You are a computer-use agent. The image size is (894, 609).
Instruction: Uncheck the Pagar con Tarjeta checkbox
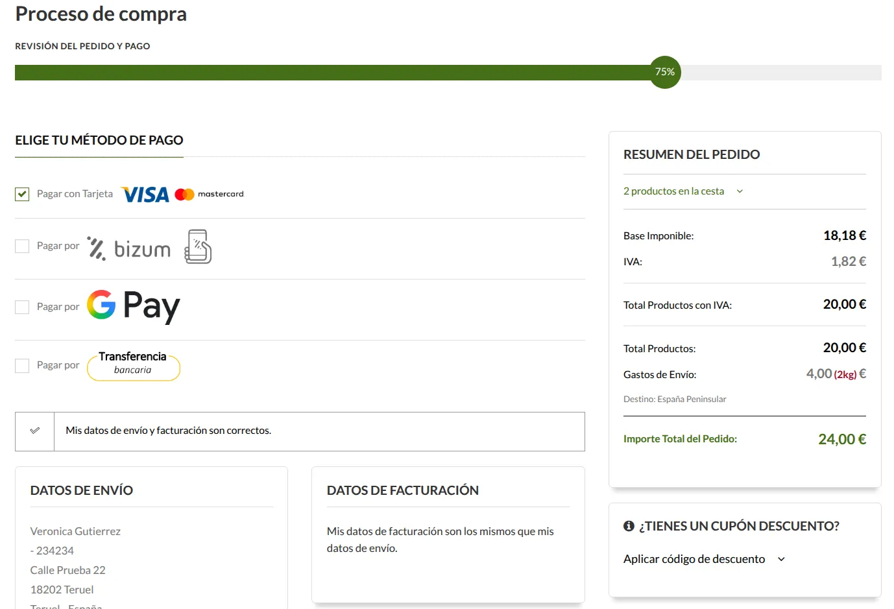pyautogui.click(x=22, y=194)
